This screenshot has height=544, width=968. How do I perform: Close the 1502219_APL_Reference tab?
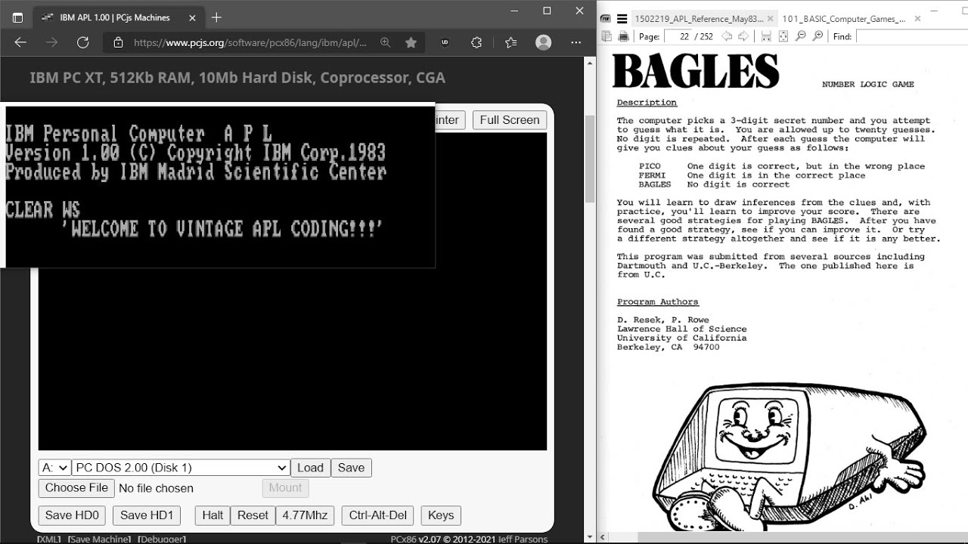(x=771, y=19)
